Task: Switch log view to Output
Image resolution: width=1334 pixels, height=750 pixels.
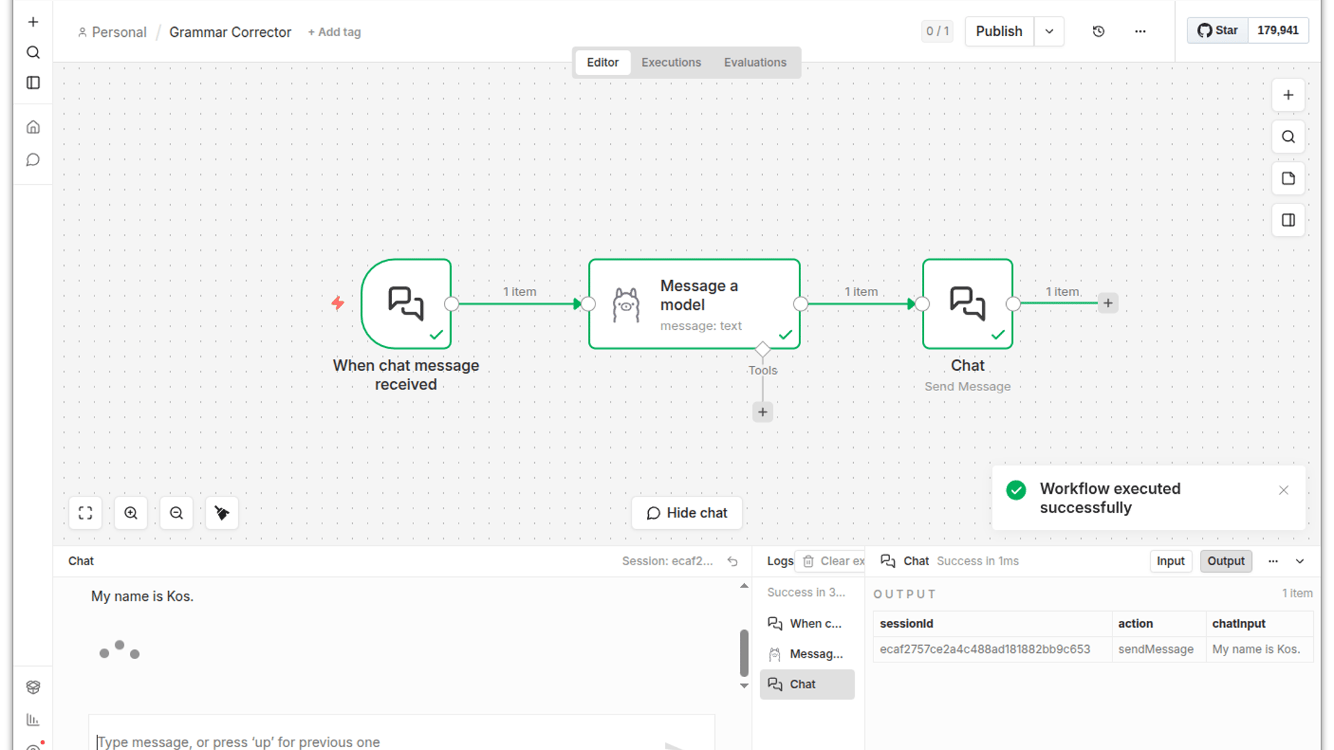Action: pyautogui.click(x=1226, y=561)
